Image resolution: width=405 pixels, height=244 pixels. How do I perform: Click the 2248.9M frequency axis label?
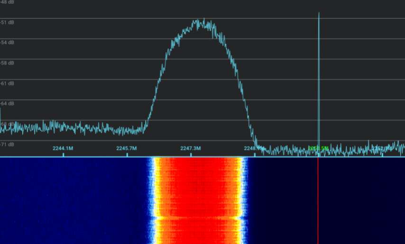[x=254, y=148]
